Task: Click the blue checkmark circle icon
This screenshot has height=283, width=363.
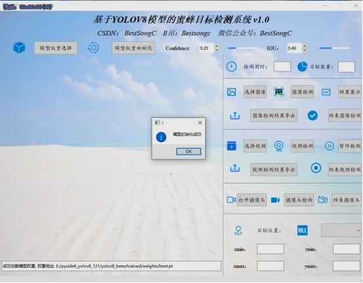Action: click(x=313, y=115)
